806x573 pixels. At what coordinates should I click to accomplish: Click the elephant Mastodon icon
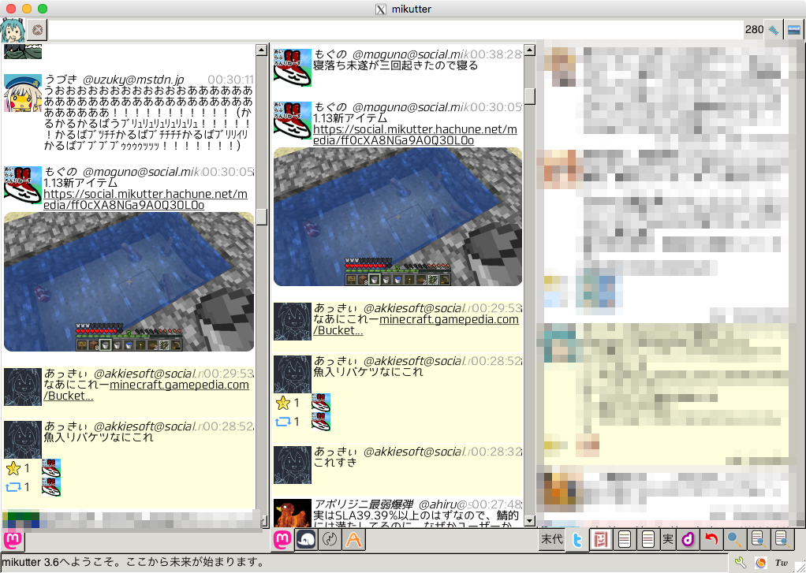(305, 539)
